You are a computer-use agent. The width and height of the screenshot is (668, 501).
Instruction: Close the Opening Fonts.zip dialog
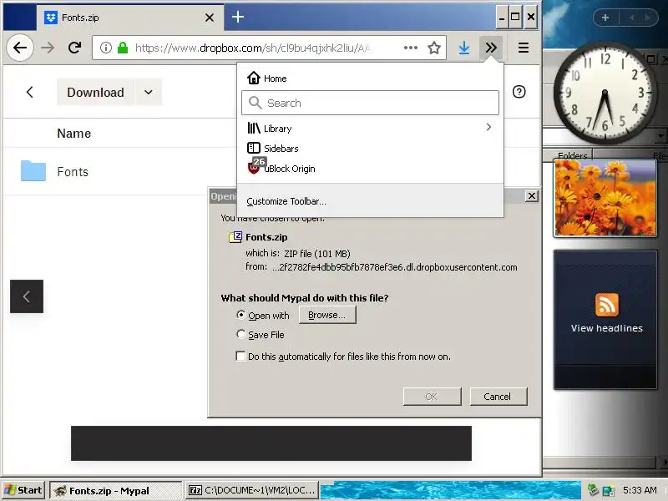pyautogui.click(x=532, y=196)
